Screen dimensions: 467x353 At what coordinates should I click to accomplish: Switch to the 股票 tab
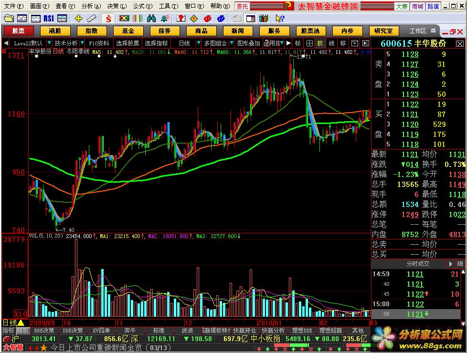[19, 31]
